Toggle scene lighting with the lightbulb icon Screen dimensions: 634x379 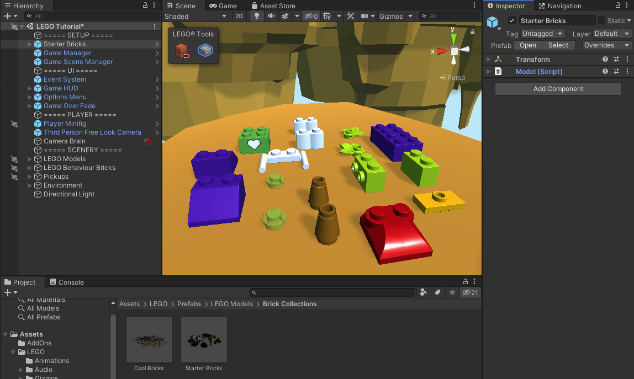point(256,17)
